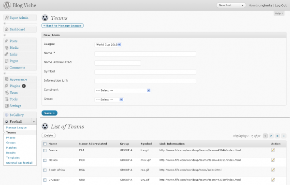
Task: Click the Tools icon in sidebar
Action: coord(7,99)
